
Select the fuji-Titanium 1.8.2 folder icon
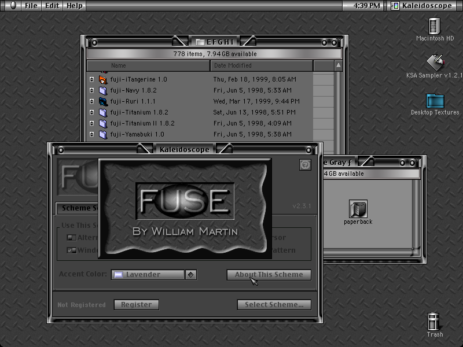[103, 112]
